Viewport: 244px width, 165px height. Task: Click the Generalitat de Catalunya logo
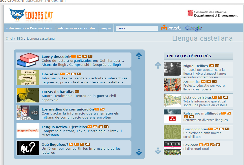pyautogui.click(x=212, y=14)
